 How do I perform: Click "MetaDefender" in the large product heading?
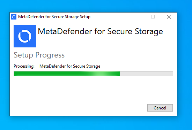[65, 31]
